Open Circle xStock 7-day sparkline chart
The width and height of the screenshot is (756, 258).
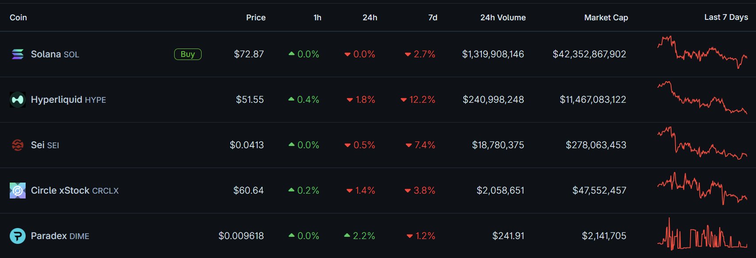coord(702,188)
